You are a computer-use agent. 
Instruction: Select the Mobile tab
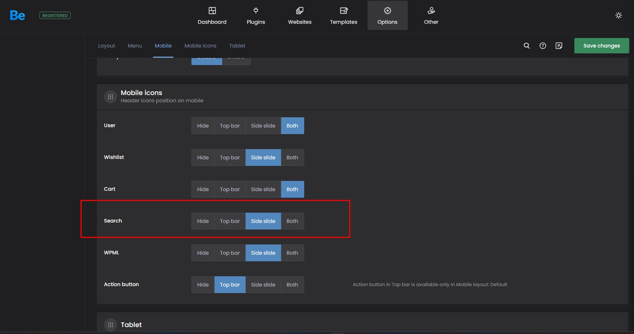tap(163, 46)
